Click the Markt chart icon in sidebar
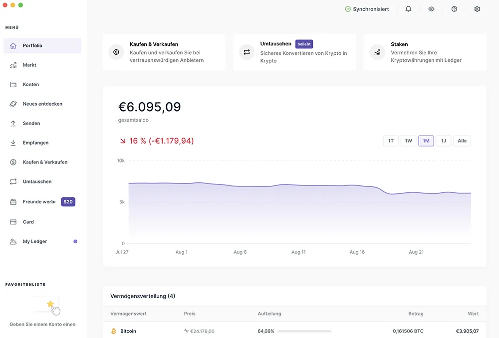Viewport: 499px width, 338px height. tap(13, 65)
